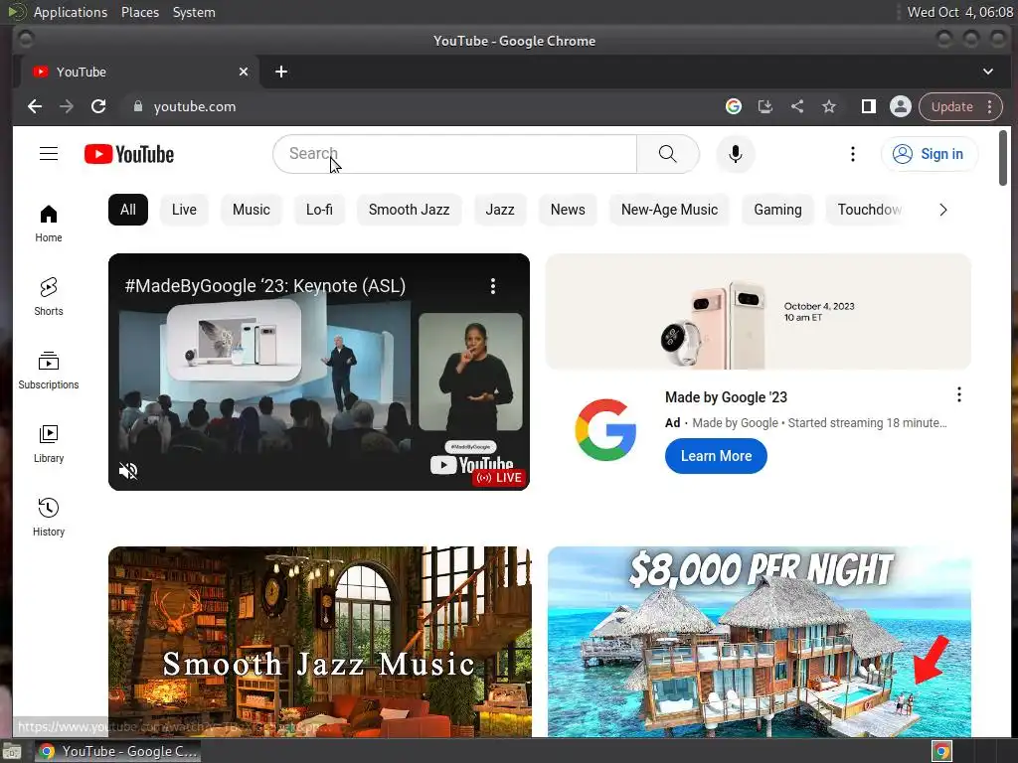
Task: Click the page vertical scrollbar
Action: point(1003,158)
